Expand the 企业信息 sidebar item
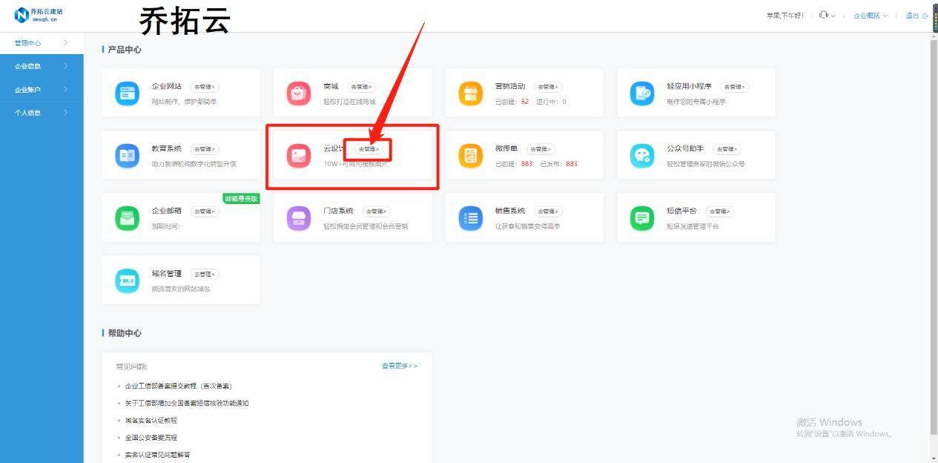Viewport: 938px width, 463px height. point(42,66)
